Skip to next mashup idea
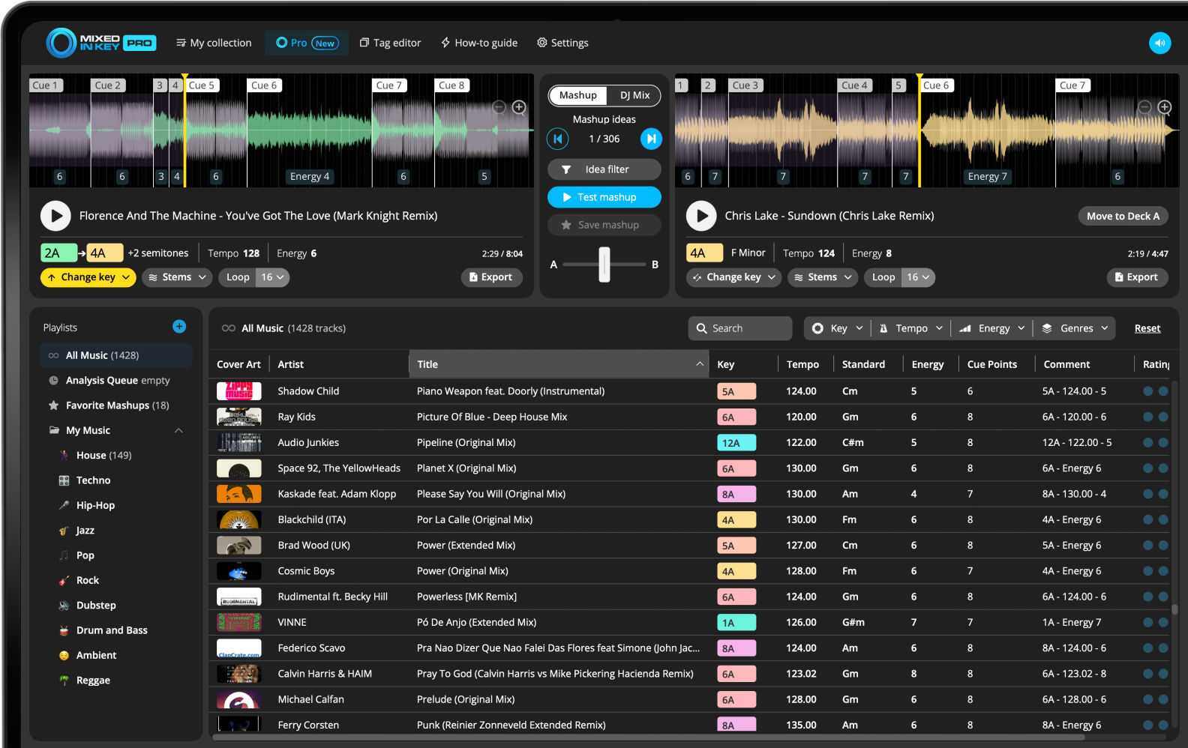1188x748 pixels. point(651,139)
